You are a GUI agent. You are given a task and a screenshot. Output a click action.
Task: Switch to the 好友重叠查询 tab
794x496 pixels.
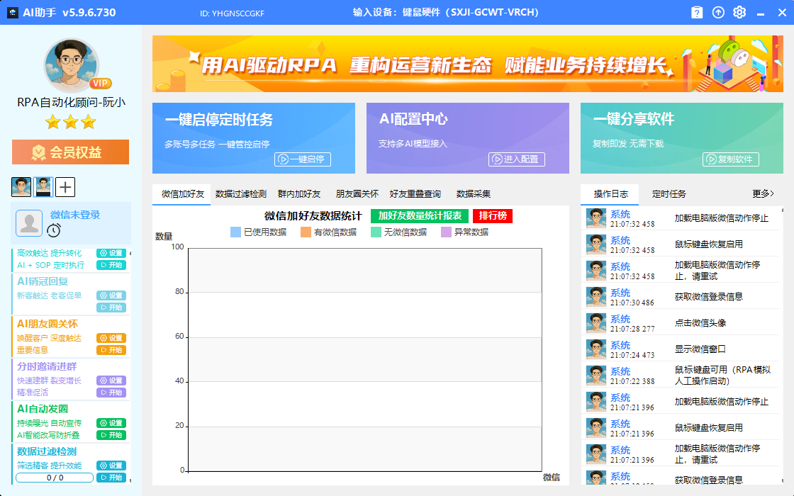click(x=415, y=194)
